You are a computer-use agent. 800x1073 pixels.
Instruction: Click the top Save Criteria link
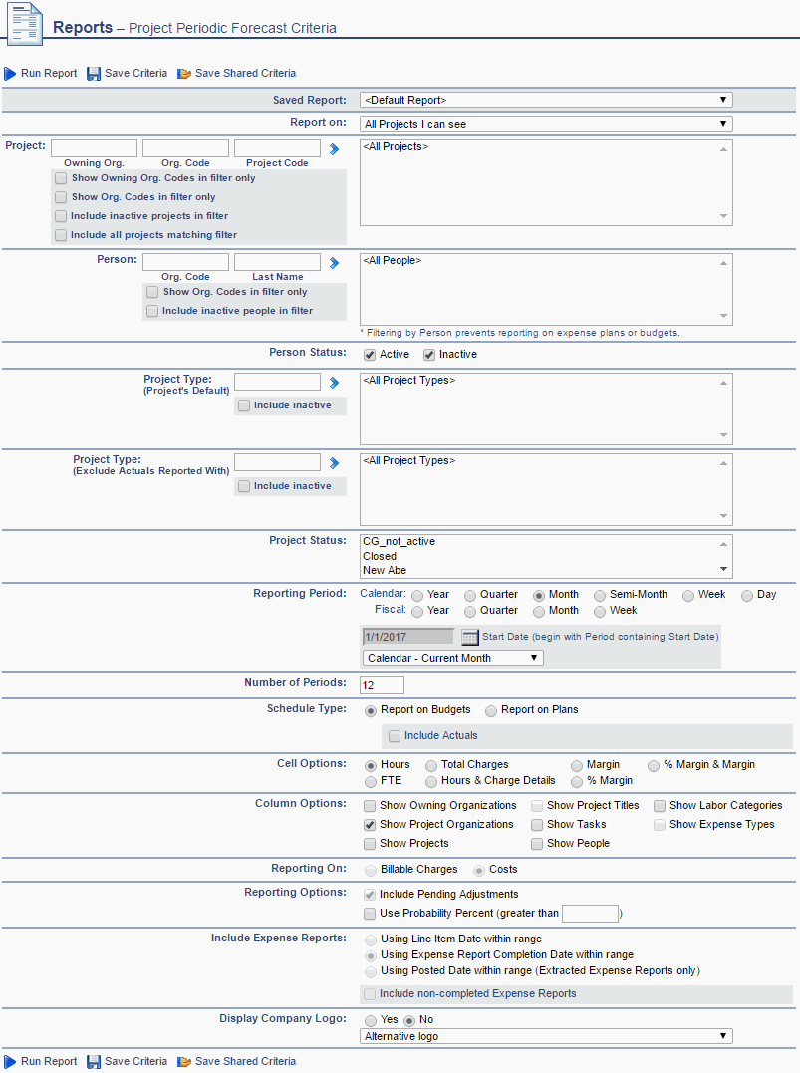click(x=135, y=73)
